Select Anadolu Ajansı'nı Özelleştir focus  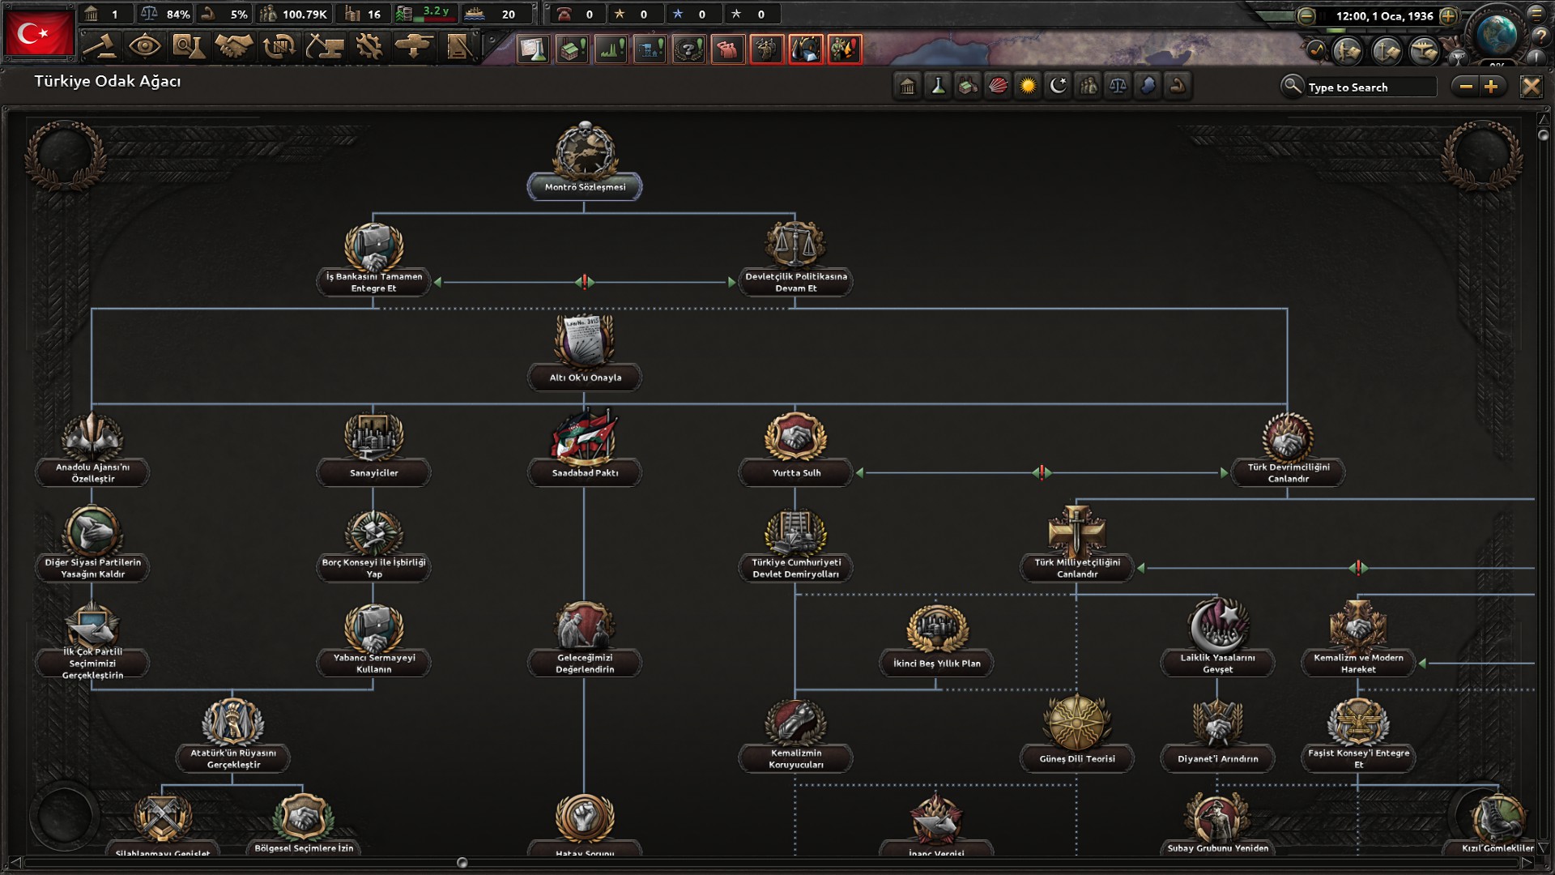[x=92, y=450]
